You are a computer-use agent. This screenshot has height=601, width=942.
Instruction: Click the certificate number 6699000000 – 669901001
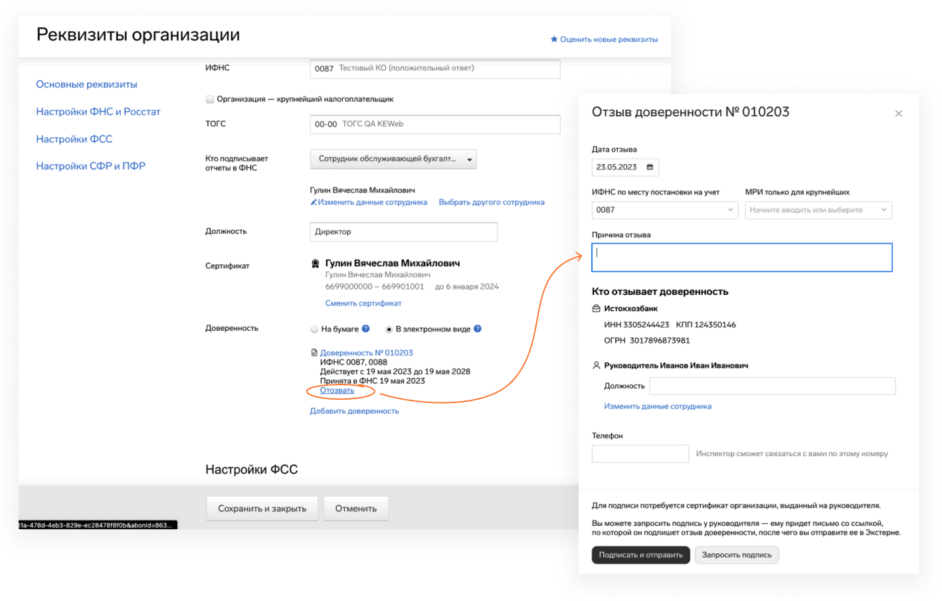375,287
